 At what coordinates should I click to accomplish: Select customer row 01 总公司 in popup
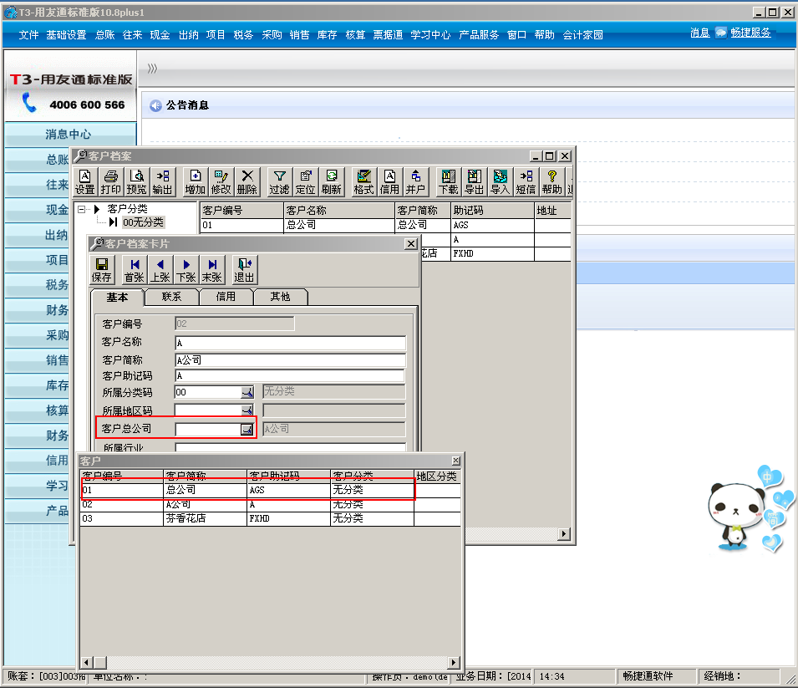point(271,490)
